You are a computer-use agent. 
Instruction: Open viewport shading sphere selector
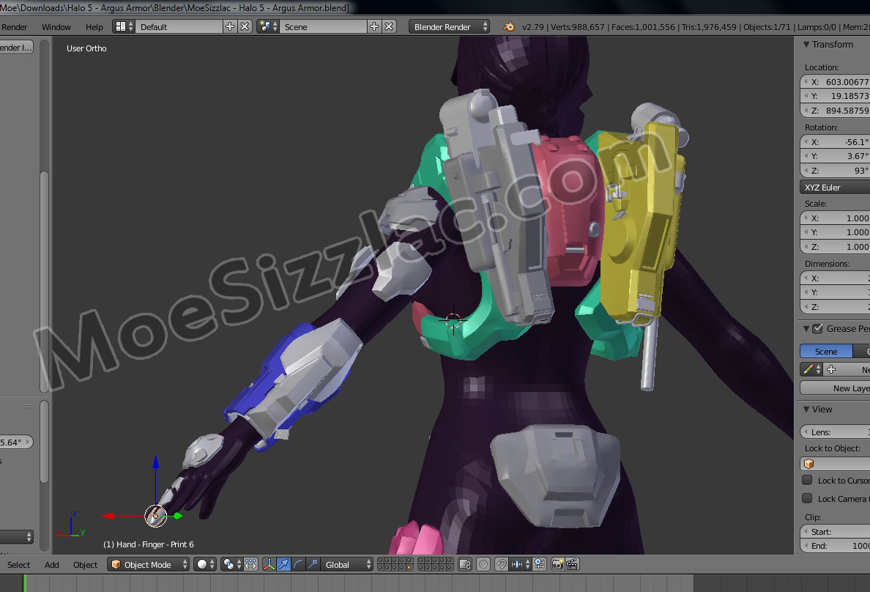coord(205,565)
